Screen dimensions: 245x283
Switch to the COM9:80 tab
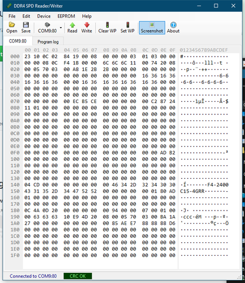(18, 41)
